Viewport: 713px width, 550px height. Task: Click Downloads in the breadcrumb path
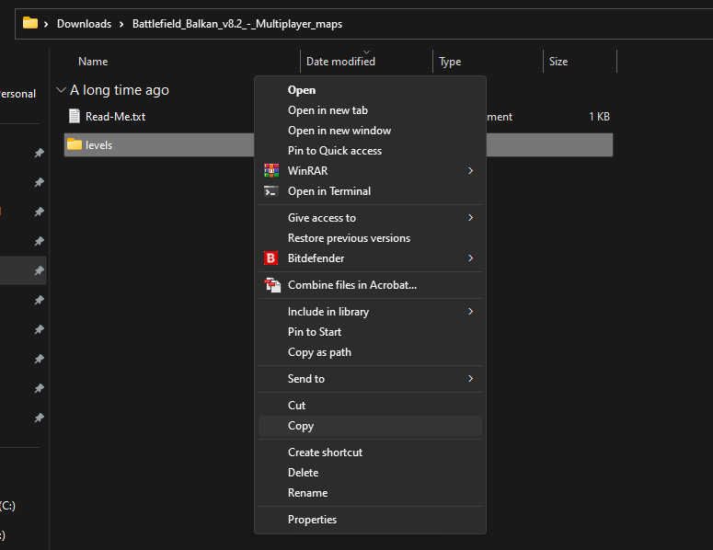[84, 24]
